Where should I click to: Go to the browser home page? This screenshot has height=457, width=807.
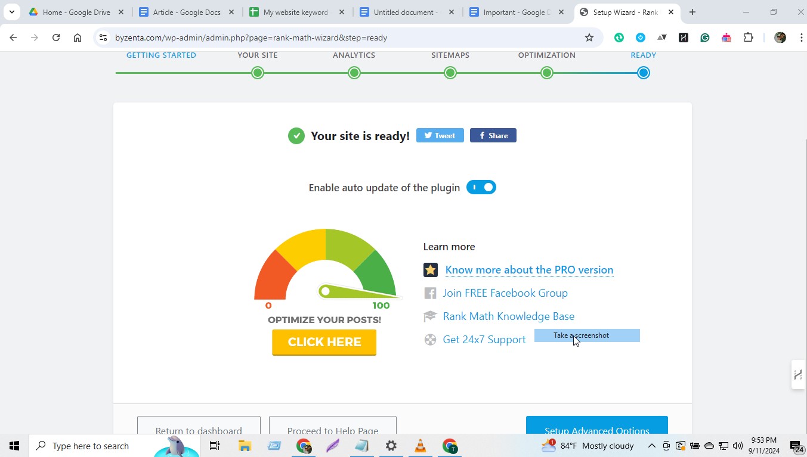pos(78,38)
